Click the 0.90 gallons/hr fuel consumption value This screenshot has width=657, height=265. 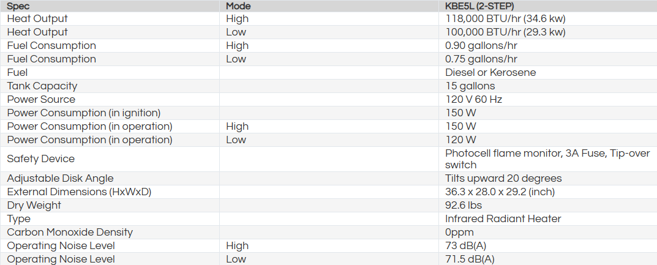[481, 46]
